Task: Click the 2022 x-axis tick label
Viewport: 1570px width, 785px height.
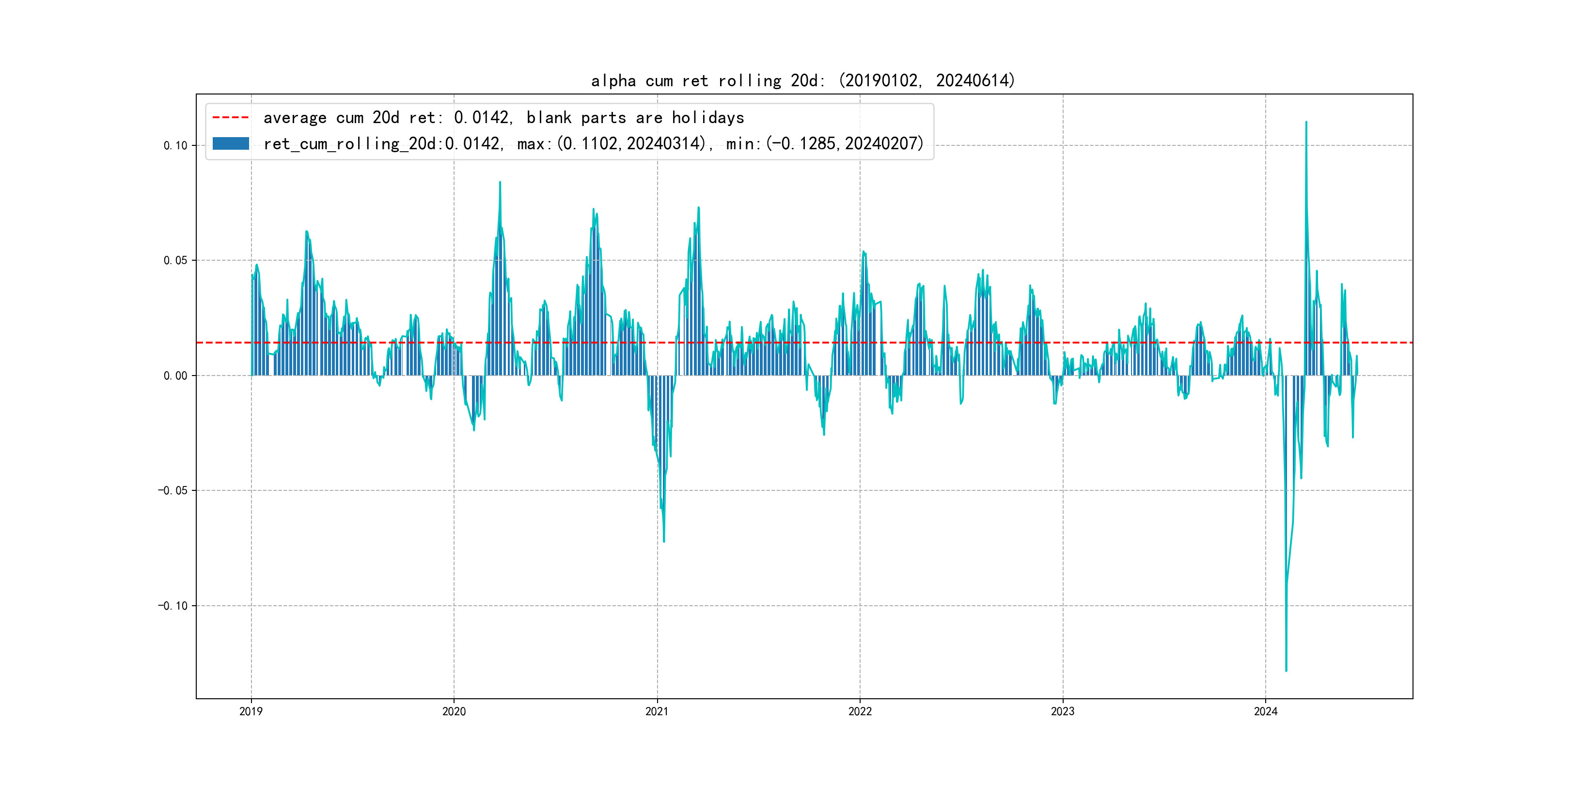Action: click(x=860, y=711)
